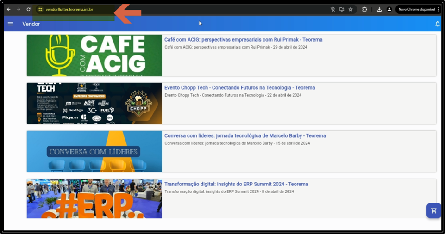Click the '29 de abril de 2024' subtitle
445x234 pixels.
290,47
